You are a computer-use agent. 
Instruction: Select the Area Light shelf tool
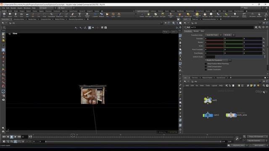(163, 15)
